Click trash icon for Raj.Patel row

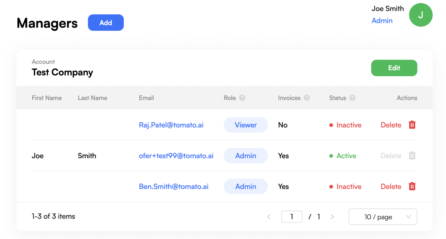click(412, 125)
